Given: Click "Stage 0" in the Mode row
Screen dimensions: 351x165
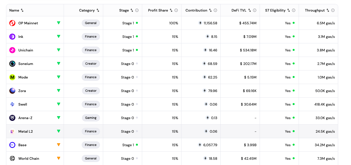Looking at the screenshot, I should (128, 77).
